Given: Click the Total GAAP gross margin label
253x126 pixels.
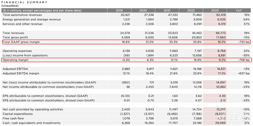Looking at the screenshot, I should (x=21, y=42).
